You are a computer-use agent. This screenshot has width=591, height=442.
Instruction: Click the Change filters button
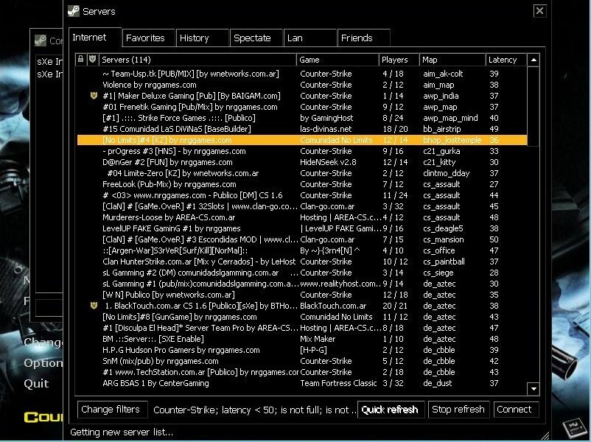click(x=112, y=410)
